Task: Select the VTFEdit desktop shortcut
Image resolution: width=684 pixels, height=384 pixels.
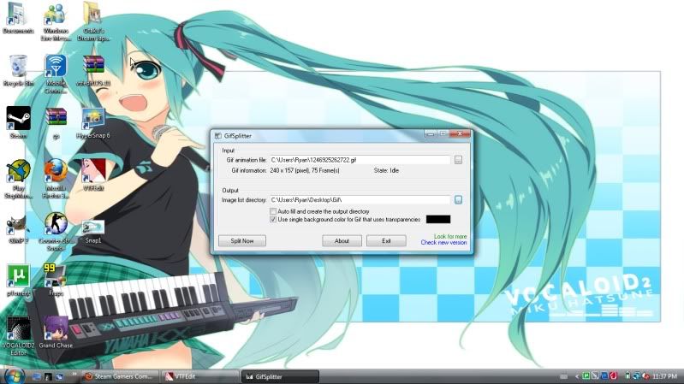Action: click(93, 169)
